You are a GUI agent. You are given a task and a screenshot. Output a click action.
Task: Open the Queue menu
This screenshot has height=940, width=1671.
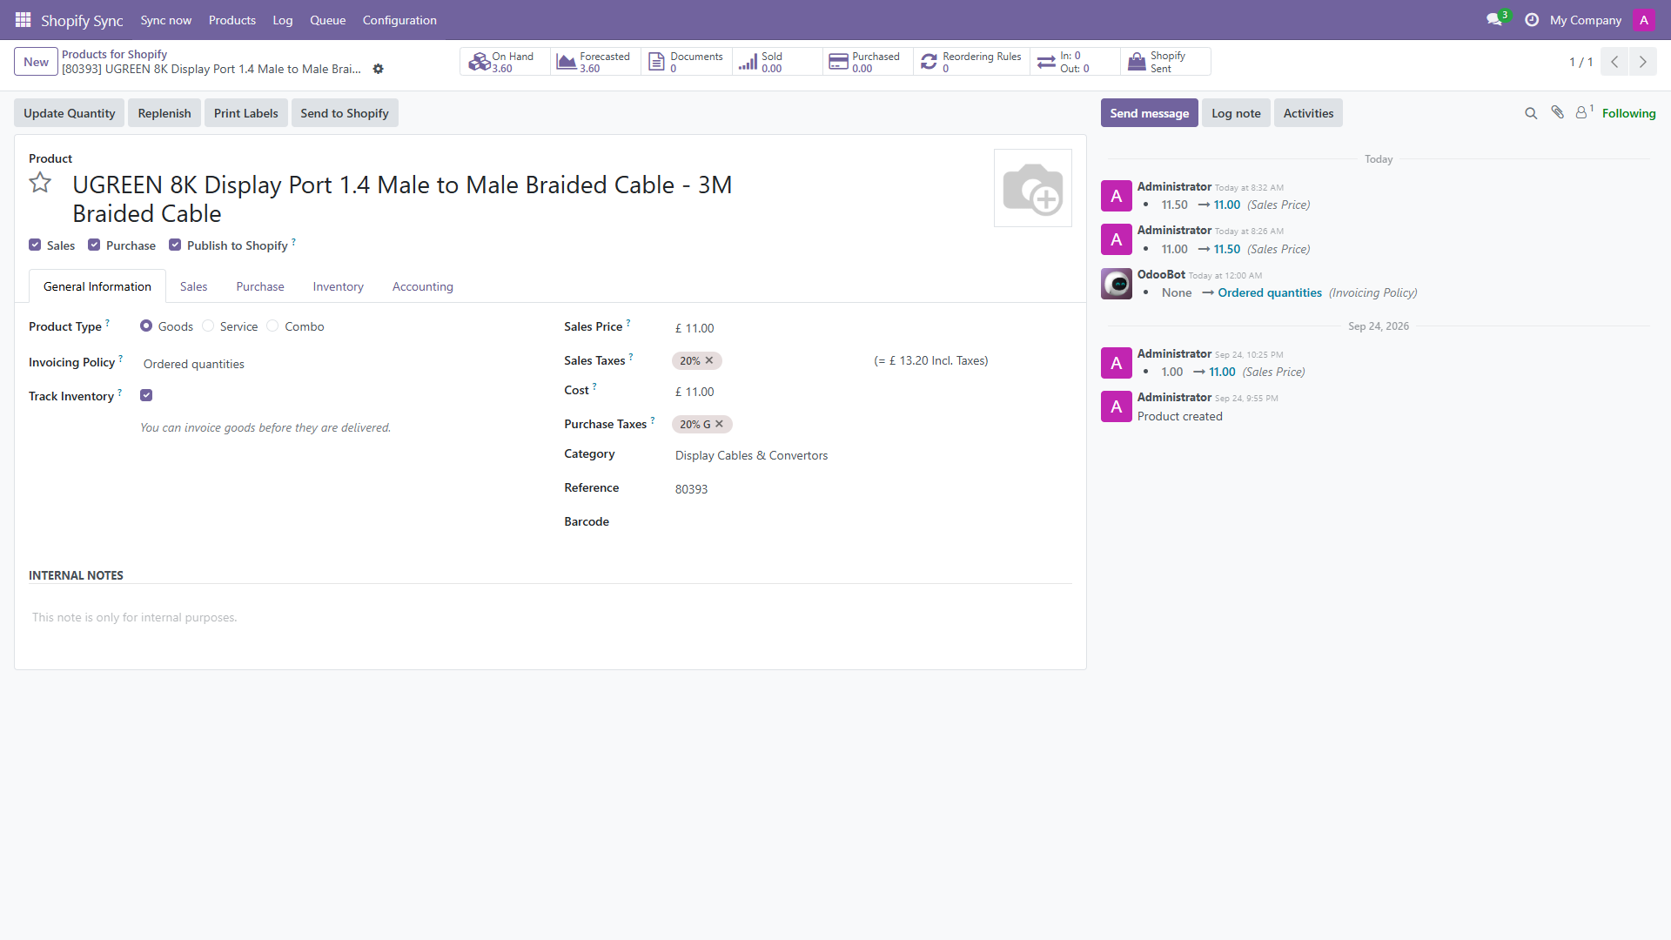click(328, 20)
